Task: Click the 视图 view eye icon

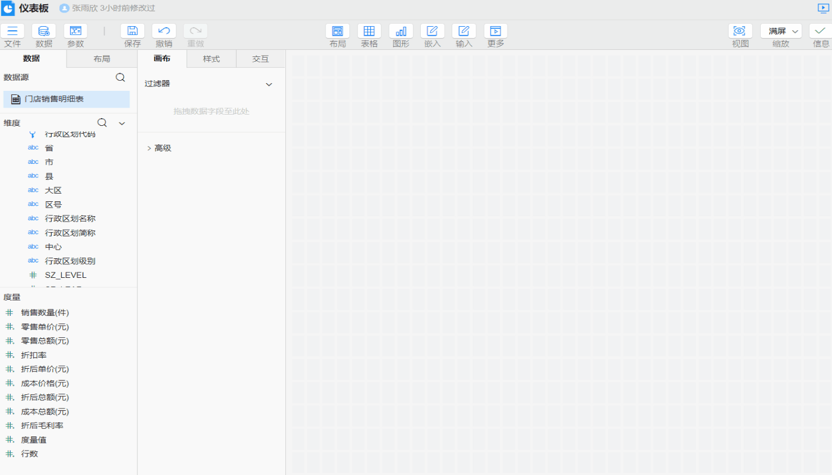Action: 740,31
